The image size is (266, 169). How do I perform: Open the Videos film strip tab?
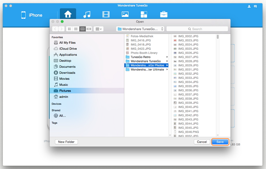106,14
